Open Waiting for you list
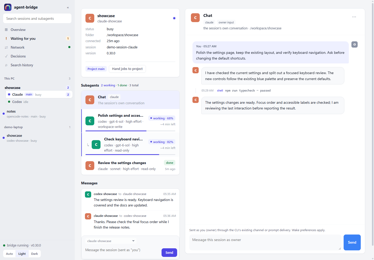This screenshot has width=374, height=260. [37, 38]
